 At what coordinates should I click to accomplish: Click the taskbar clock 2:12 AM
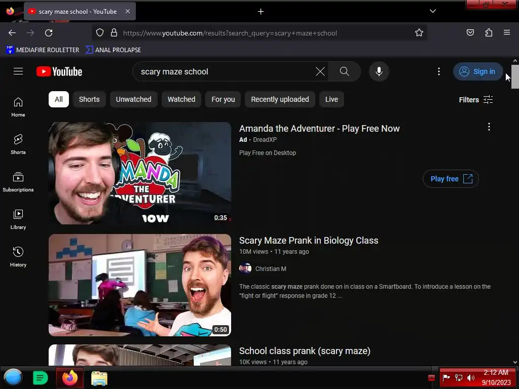tap(496, 372)
